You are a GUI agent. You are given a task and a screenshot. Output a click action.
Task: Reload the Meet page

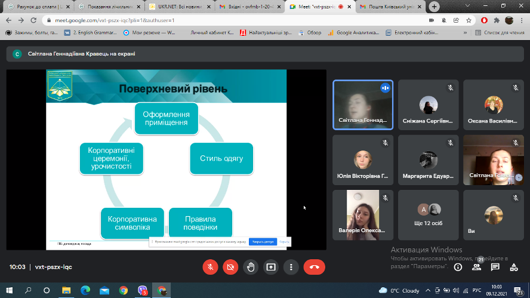click(x=33, y=20)
